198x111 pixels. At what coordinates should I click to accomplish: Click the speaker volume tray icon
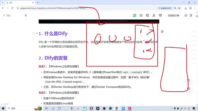pos(185,108)
